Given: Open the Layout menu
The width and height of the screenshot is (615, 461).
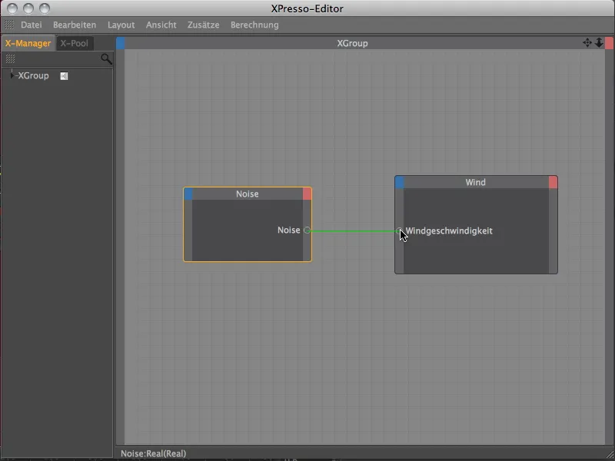Looking at the screenshot, I should [121, 25].
